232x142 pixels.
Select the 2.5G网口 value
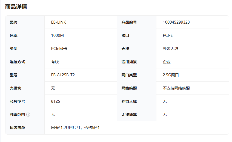171,75
